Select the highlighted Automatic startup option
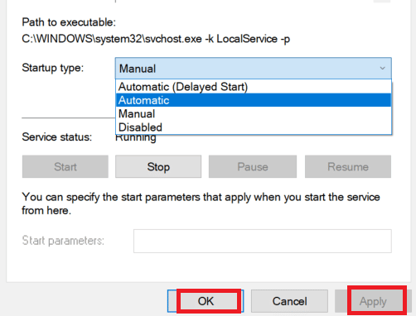This screenshot has width=416, height=316. (254, 100)
